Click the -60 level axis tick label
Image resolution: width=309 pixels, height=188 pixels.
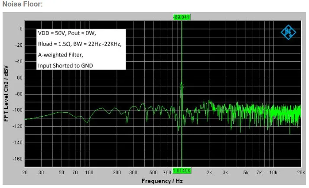[19, 78]
